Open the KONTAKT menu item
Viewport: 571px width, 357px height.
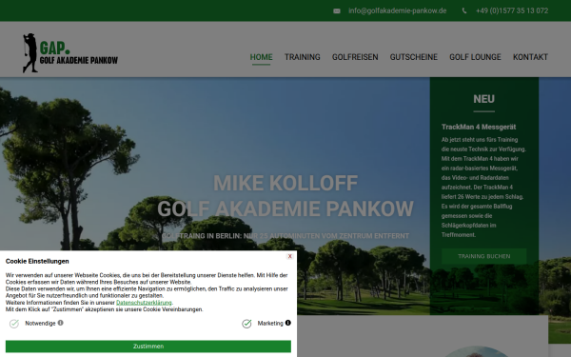[x=530, y=57]
